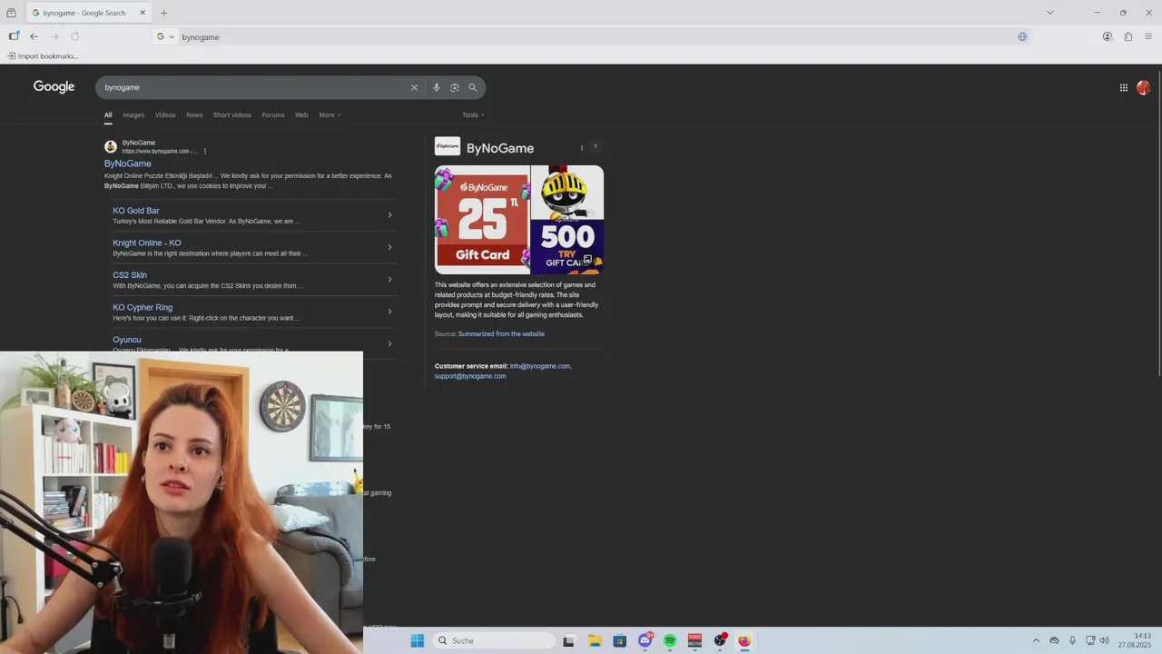Expand the Knight Online - KO row chevron

pyautogui.click(x=389, y=247)
